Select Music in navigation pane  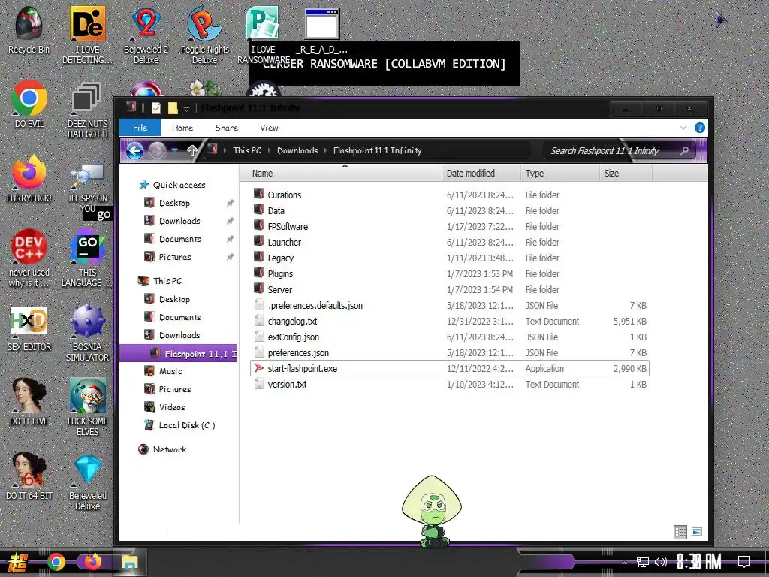(170, 371)
